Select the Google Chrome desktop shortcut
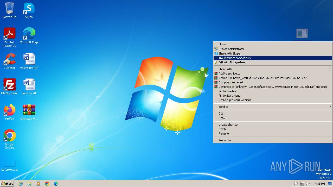The width and height of the screenshot is (333, 187). [x=9, y=139]
